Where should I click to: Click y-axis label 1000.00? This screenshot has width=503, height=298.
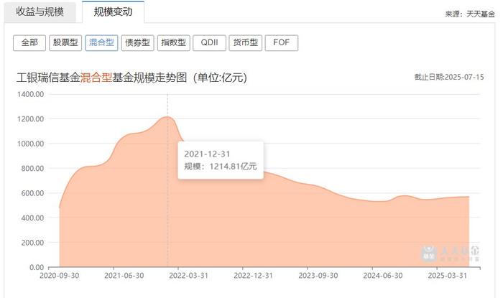(31, 144)
